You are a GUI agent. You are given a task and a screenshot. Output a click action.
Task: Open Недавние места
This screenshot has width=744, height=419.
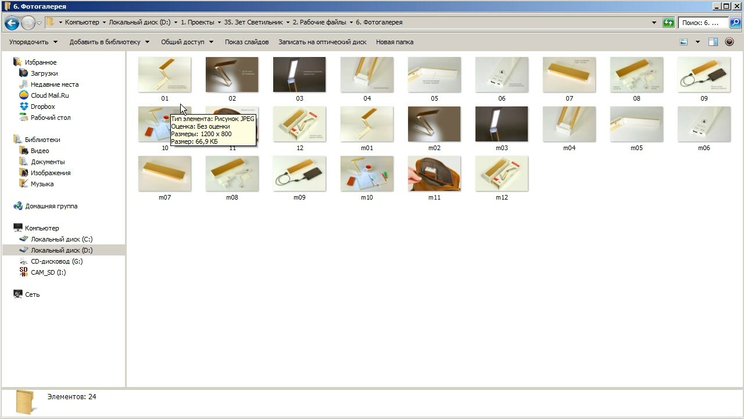click(55, 84)
